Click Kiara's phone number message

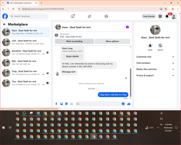[x=89, y=65]
